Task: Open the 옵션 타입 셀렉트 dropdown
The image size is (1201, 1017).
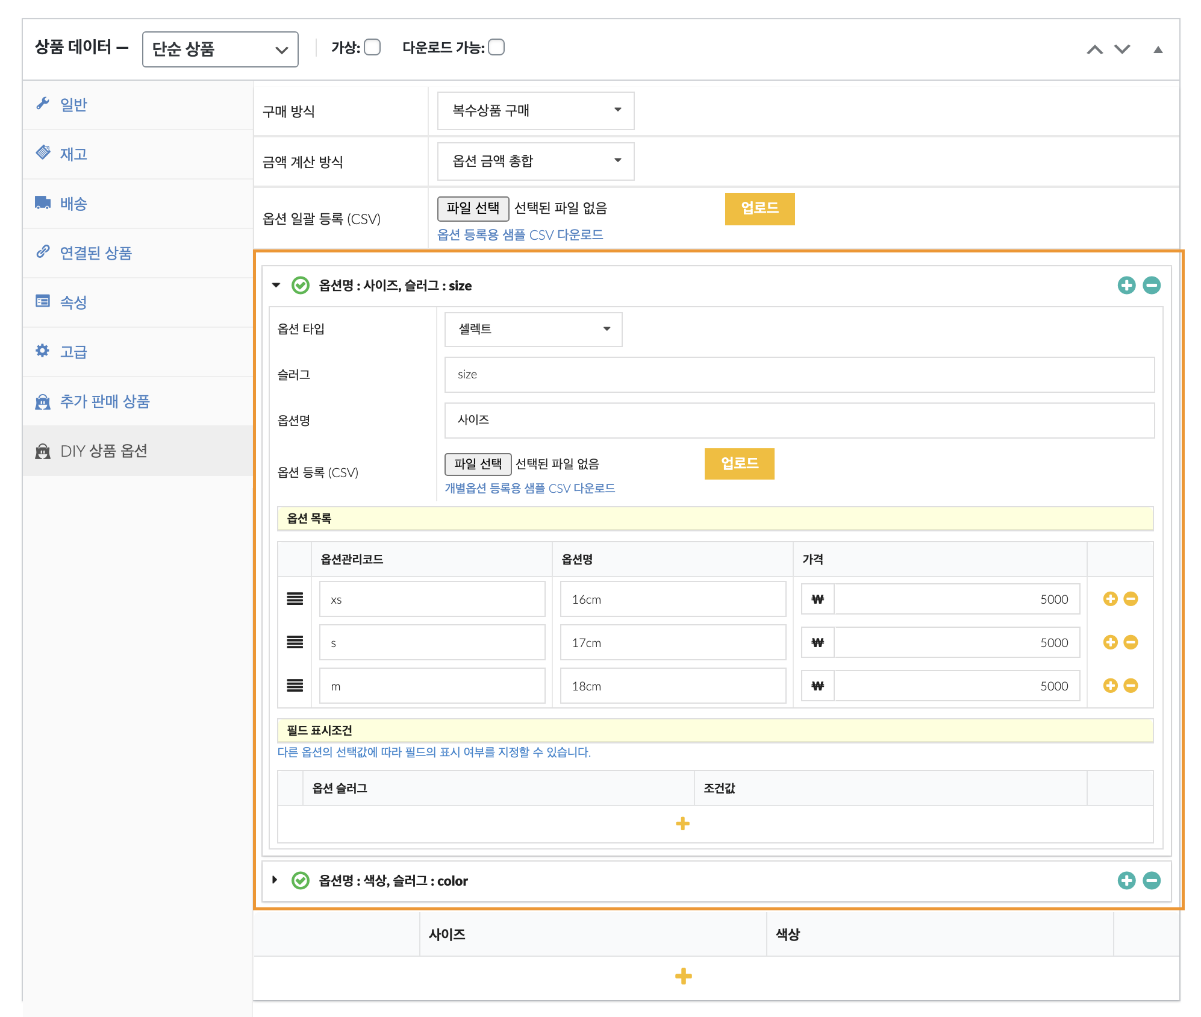Action: click(532, 329)
